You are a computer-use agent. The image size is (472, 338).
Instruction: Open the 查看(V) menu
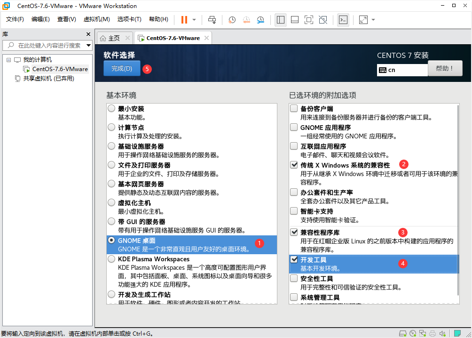click(67, 19)
